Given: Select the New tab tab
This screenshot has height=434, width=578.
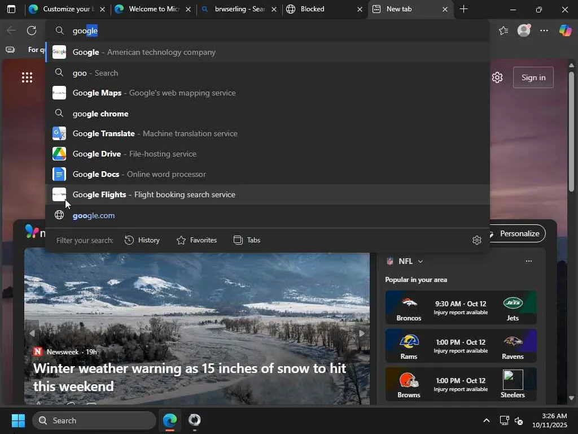Looking at the screenshot, I should (x=411, y=9).
